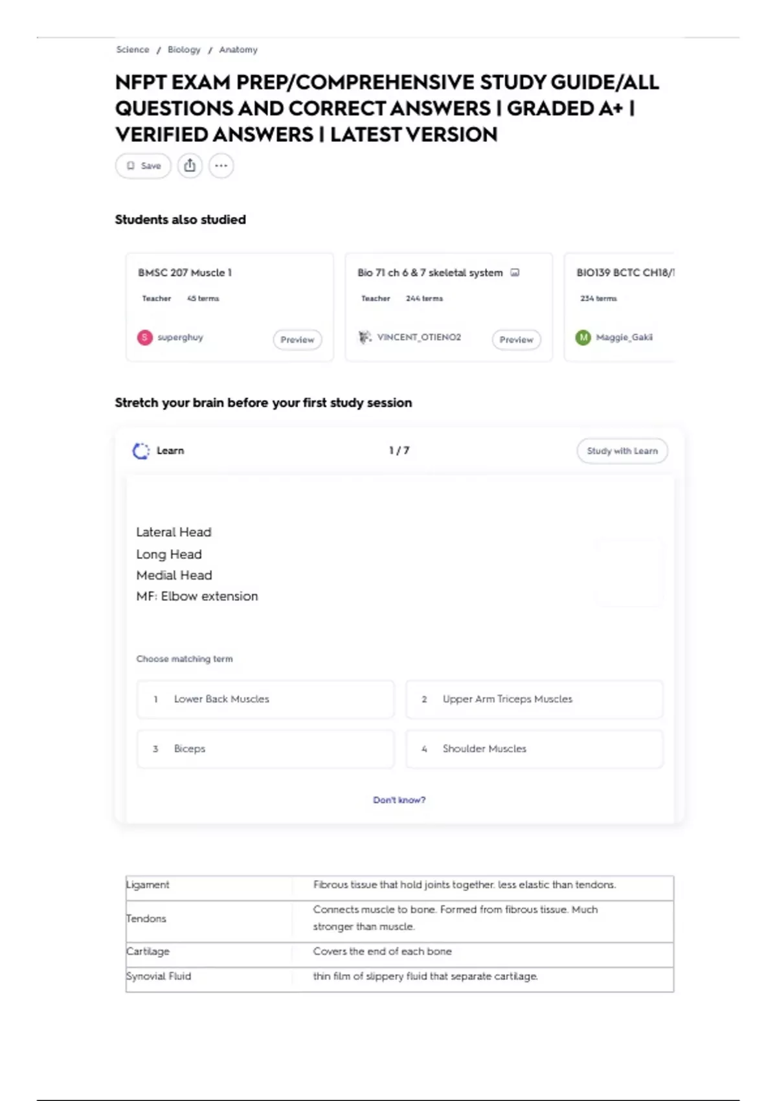Select Shoulder Muscles answer option
Image resolution: width=777 pixels, height=1101 pixels.
pyautogui.click(x=534, y=749)
